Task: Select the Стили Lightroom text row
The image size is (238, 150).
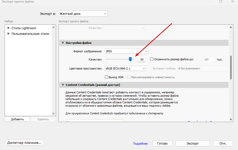Action: (24, 28)
